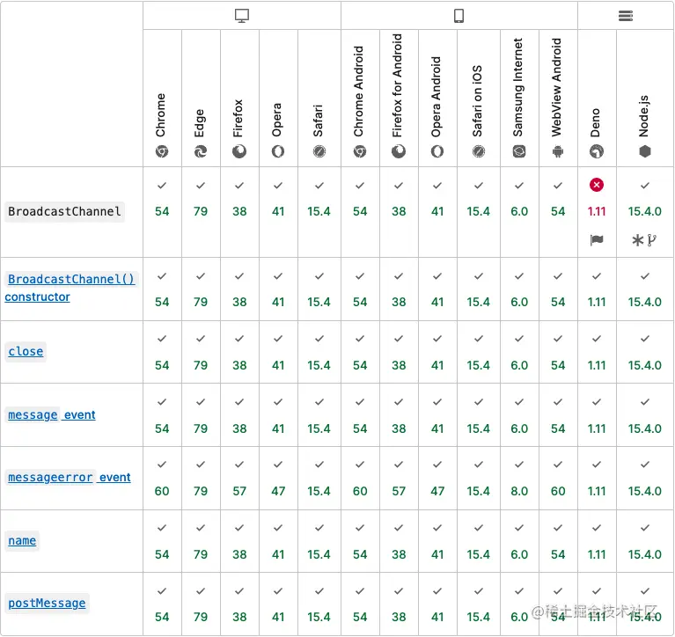Open the close method link
Viewport: 675px width, 637px height.
(x=26, y=351)
